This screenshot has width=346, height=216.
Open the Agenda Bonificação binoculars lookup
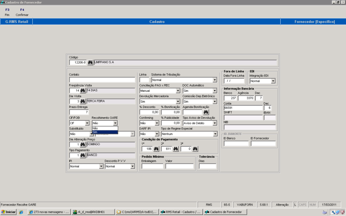[x=206, y=112]
